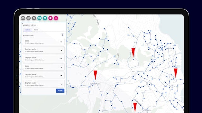Switch to the Active tab
Image resolution: width=202 pixels, height=113 pixels.
(x=27, y=30)
